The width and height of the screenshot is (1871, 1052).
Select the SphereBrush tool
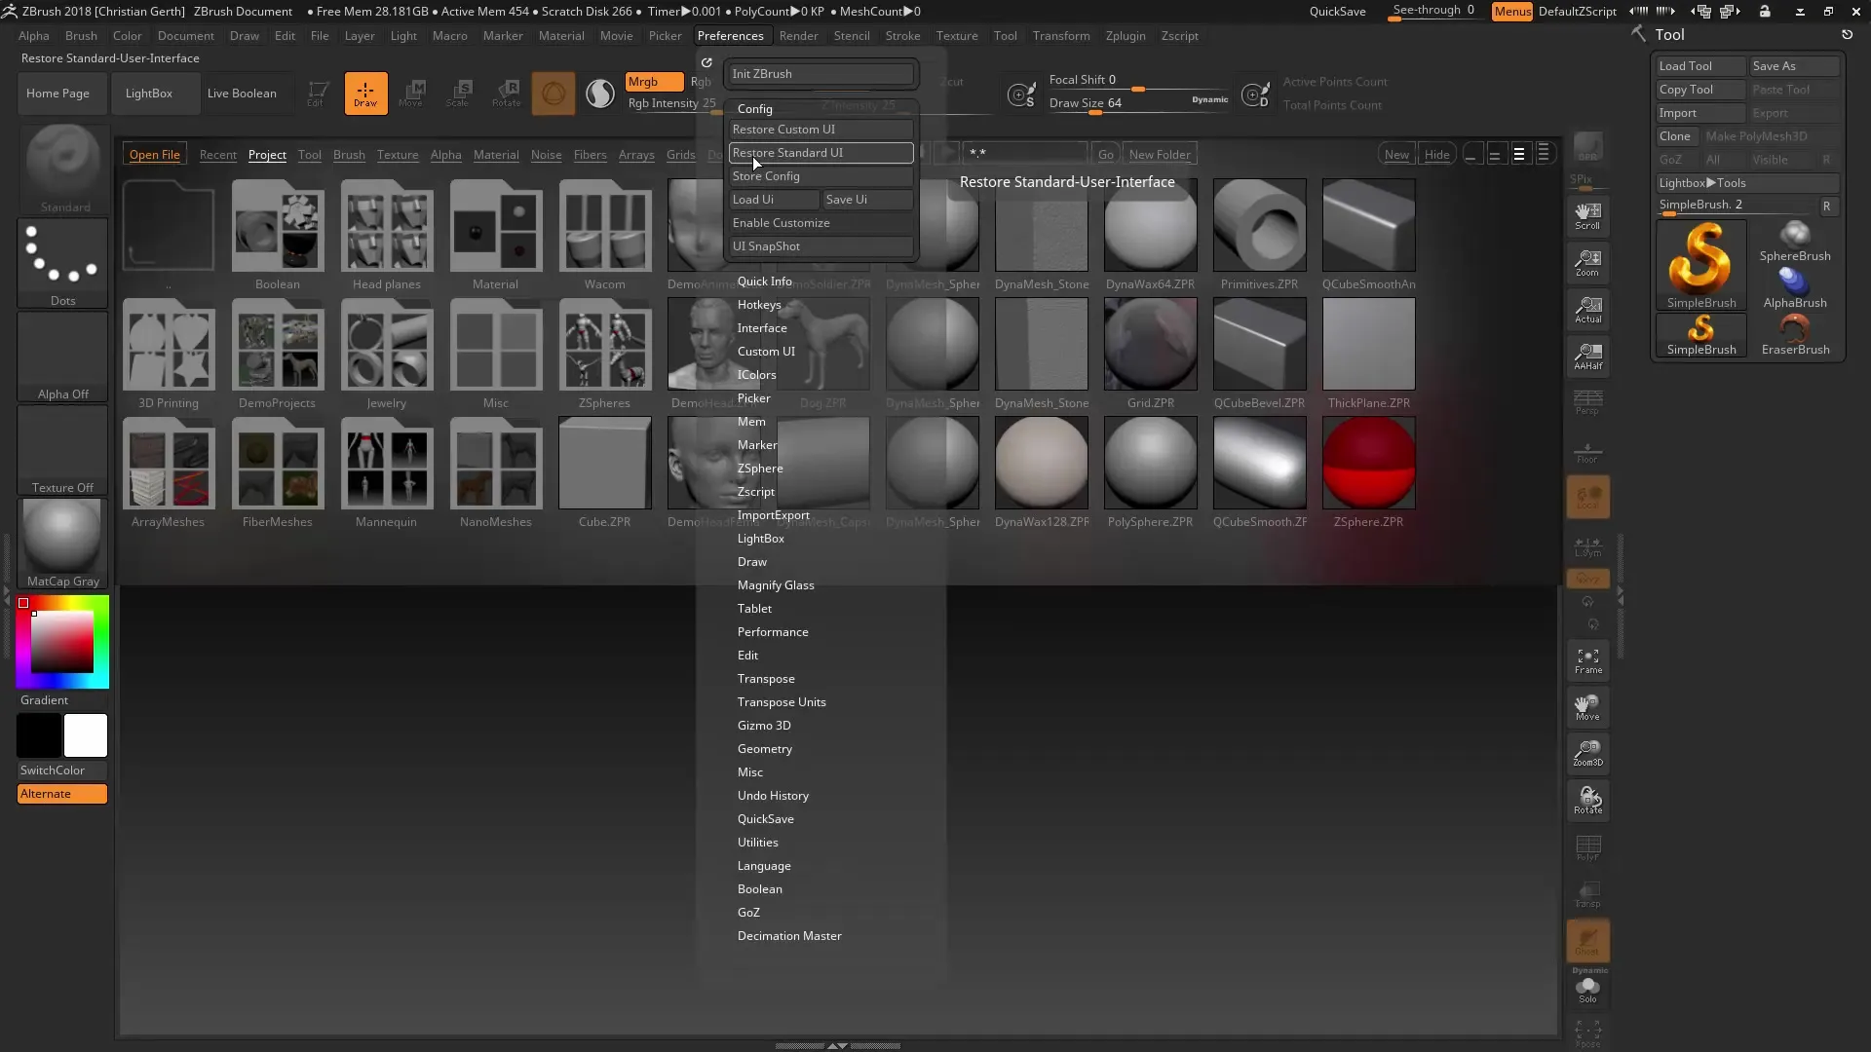tap(1795, 242)
